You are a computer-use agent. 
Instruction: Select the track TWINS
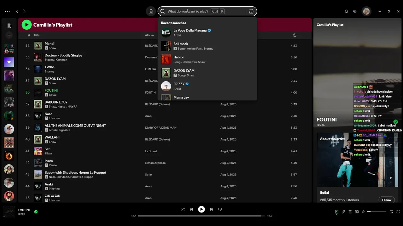pyautogui.click(x=50, y=67)
